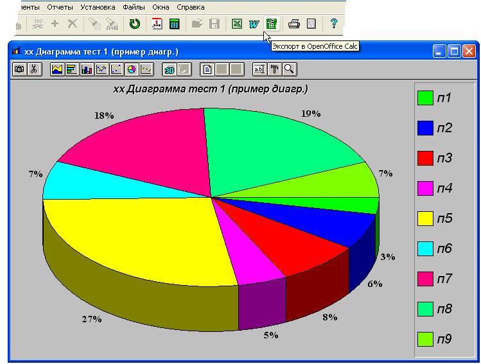Open the Отчеты menu

60,7
